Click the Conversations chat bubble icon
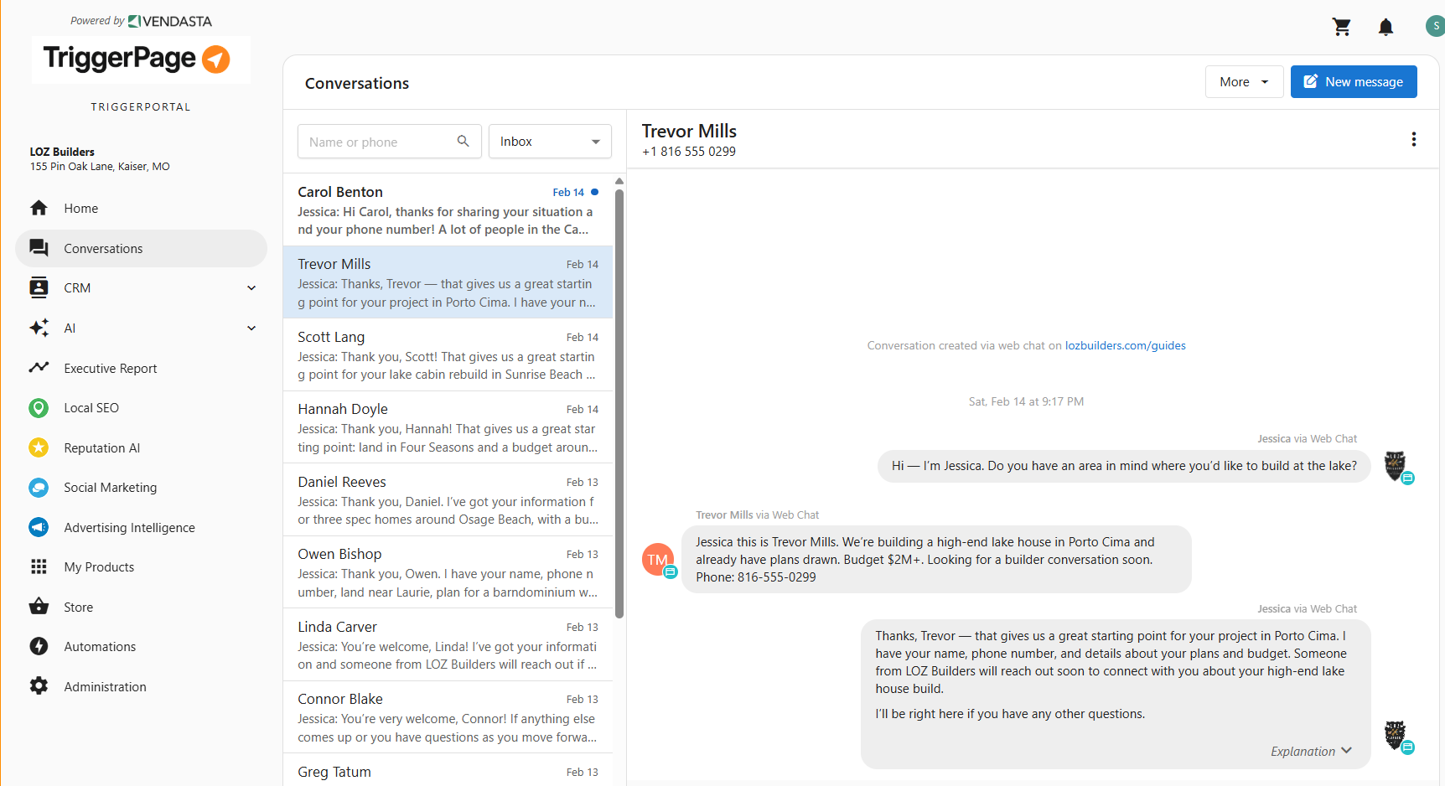The image size is (1445, 786). 39,248
